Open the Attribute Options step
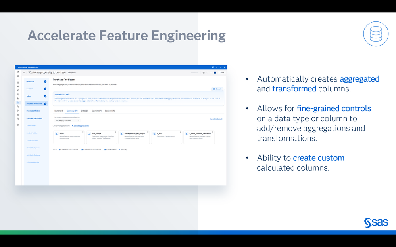396x247 pixels. coord(33,155)
